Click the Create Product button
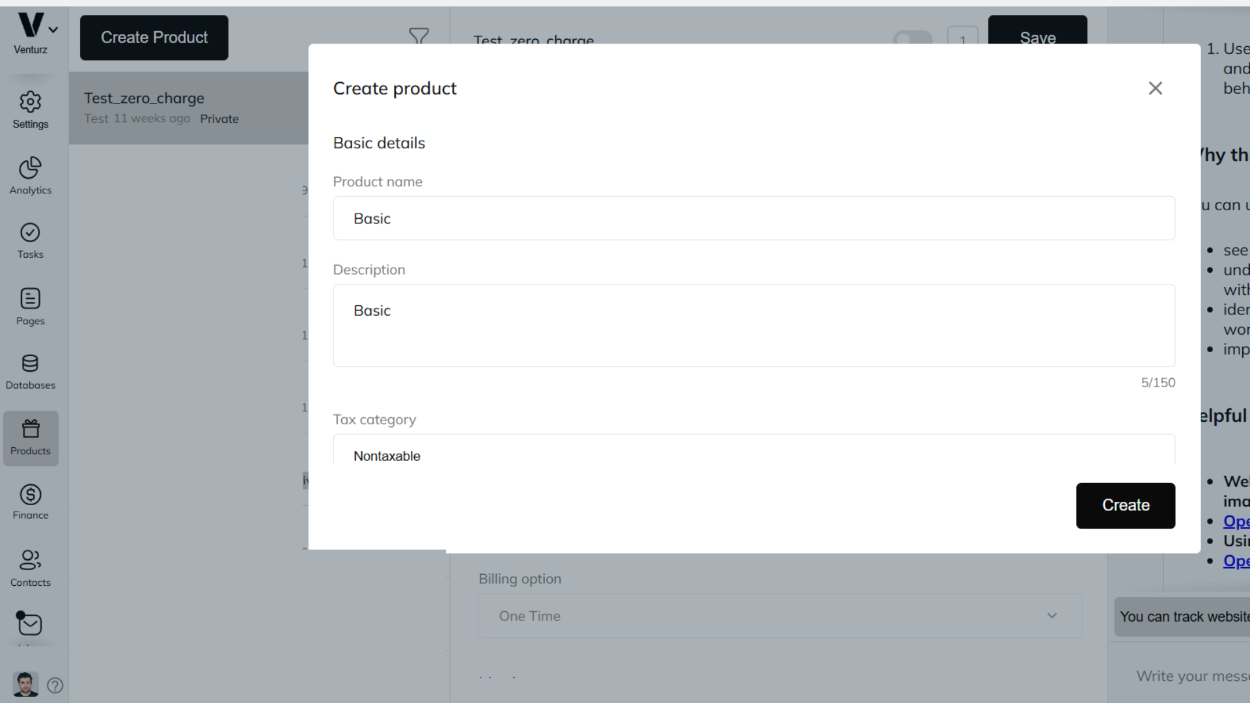Viewport: 1250px width, 703px height. coord(154,38)
